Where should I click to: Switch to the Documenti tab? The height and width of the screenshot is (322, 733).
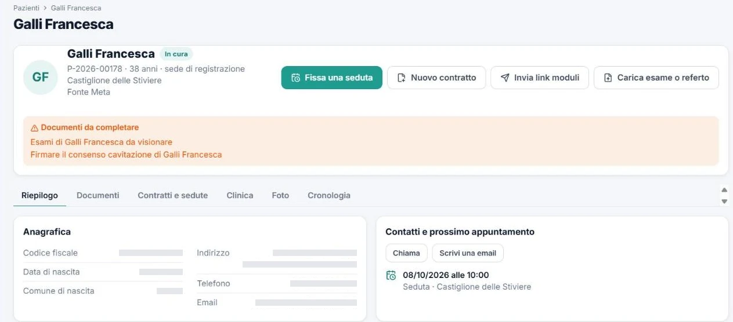98,195
